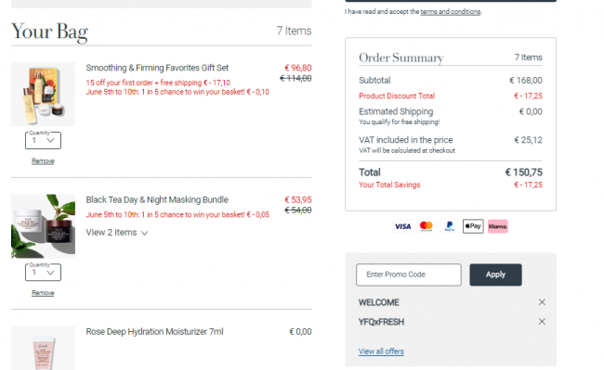Image resolution: width=604 pixels, height=370 pixels.
Task: Click the Mastercard payment icon
Action: click(426, 226)
